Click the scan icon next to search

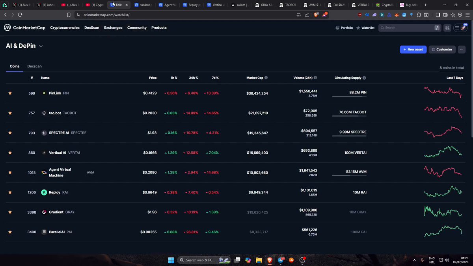(x=447, y=28)
